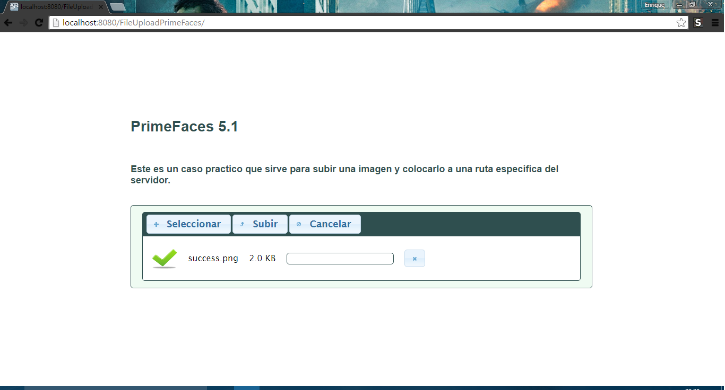Screen dimensions: 725x390
Task: Open the Enrique profile button
Action: [655, 5]
